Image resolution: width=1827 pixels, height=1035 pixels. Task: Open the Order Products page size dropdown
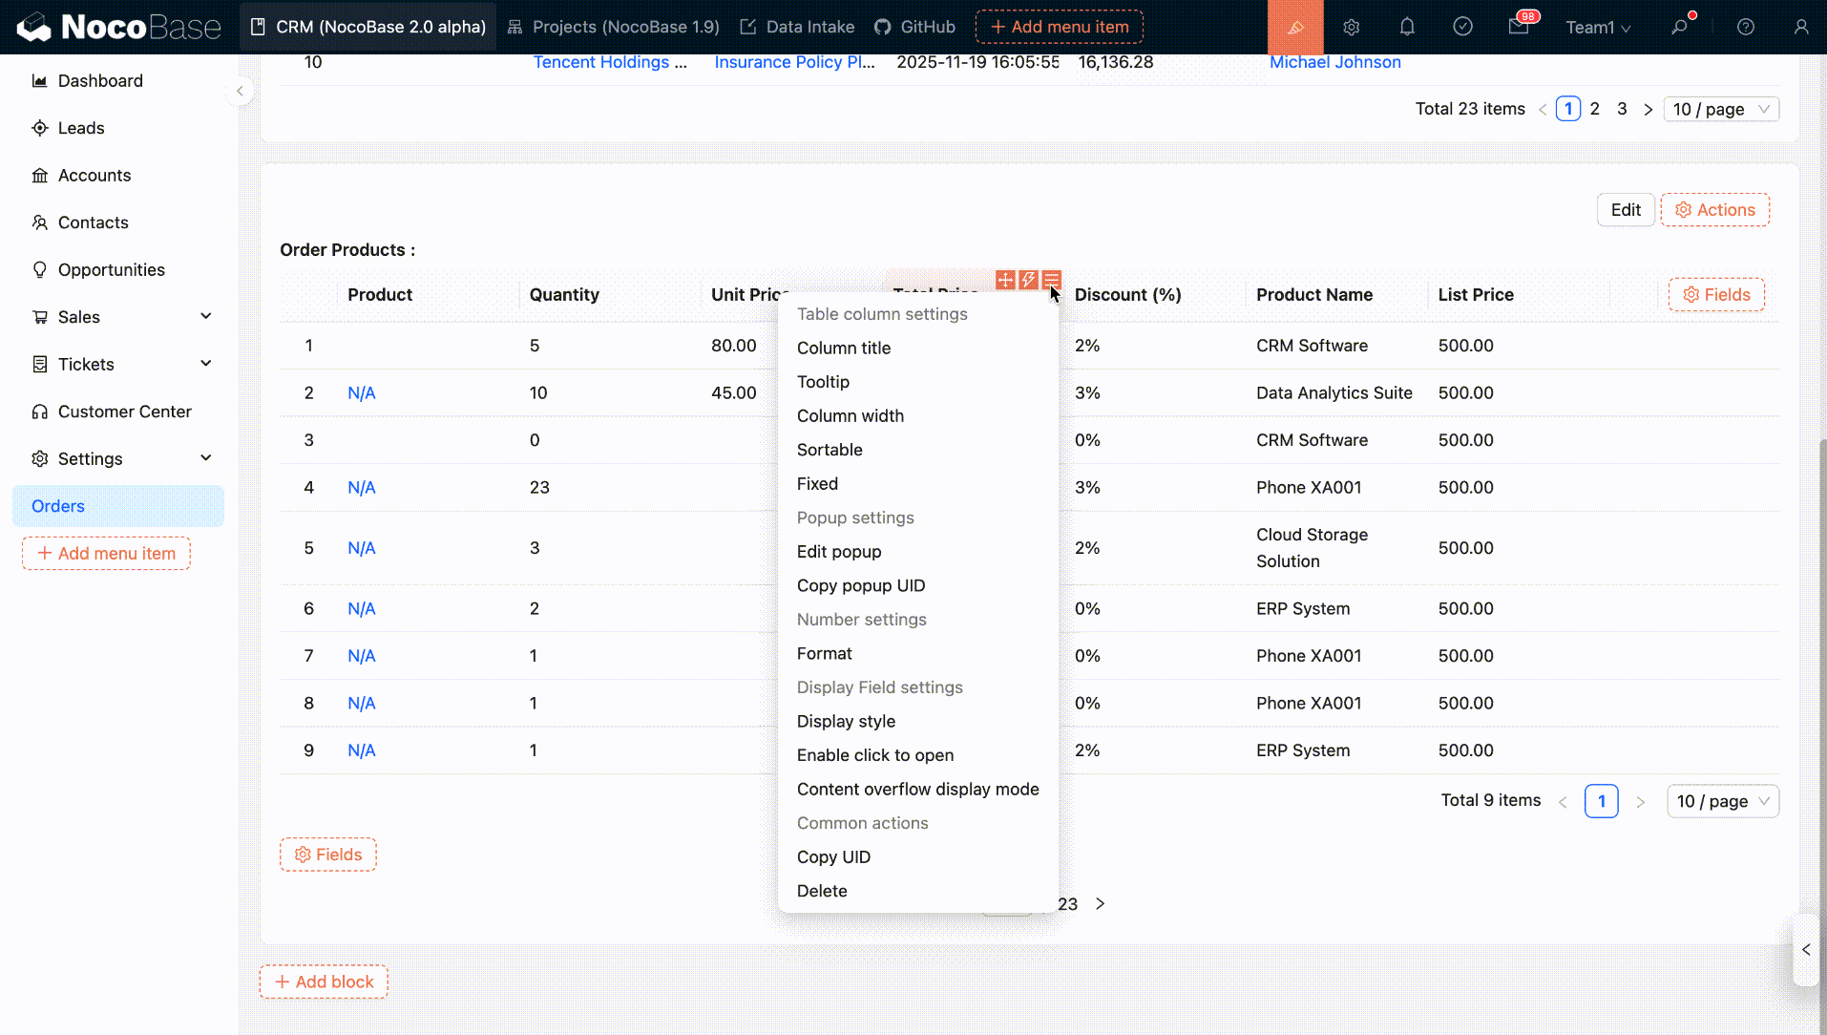1722,801
